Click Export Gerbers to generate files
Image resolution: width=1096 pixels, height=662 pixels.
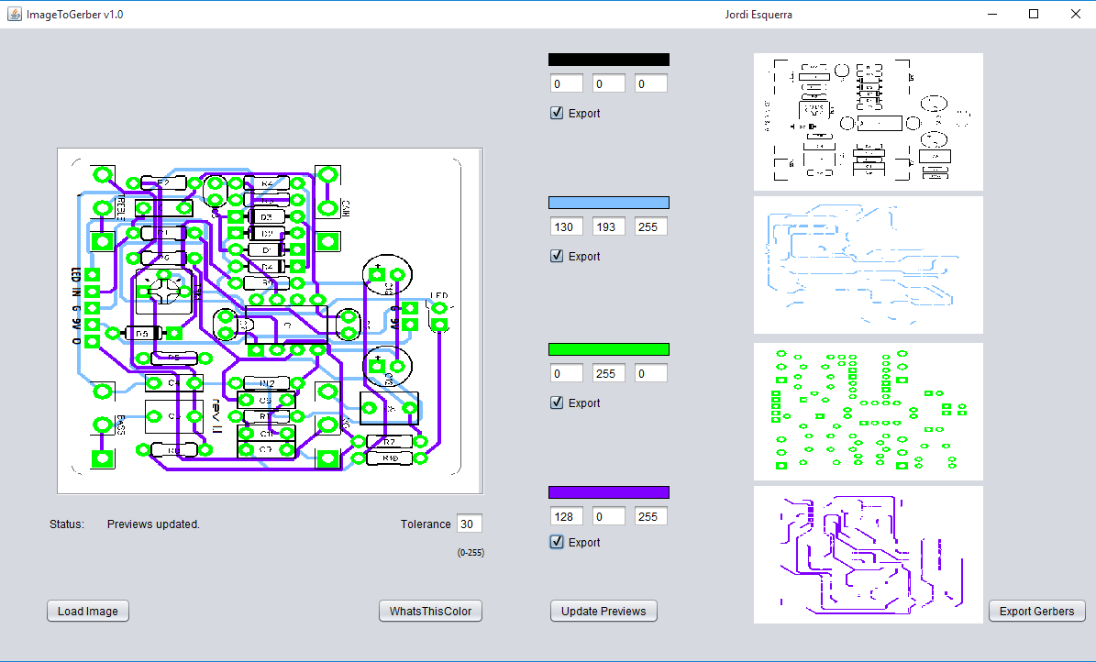click(x=1036, y=611)
